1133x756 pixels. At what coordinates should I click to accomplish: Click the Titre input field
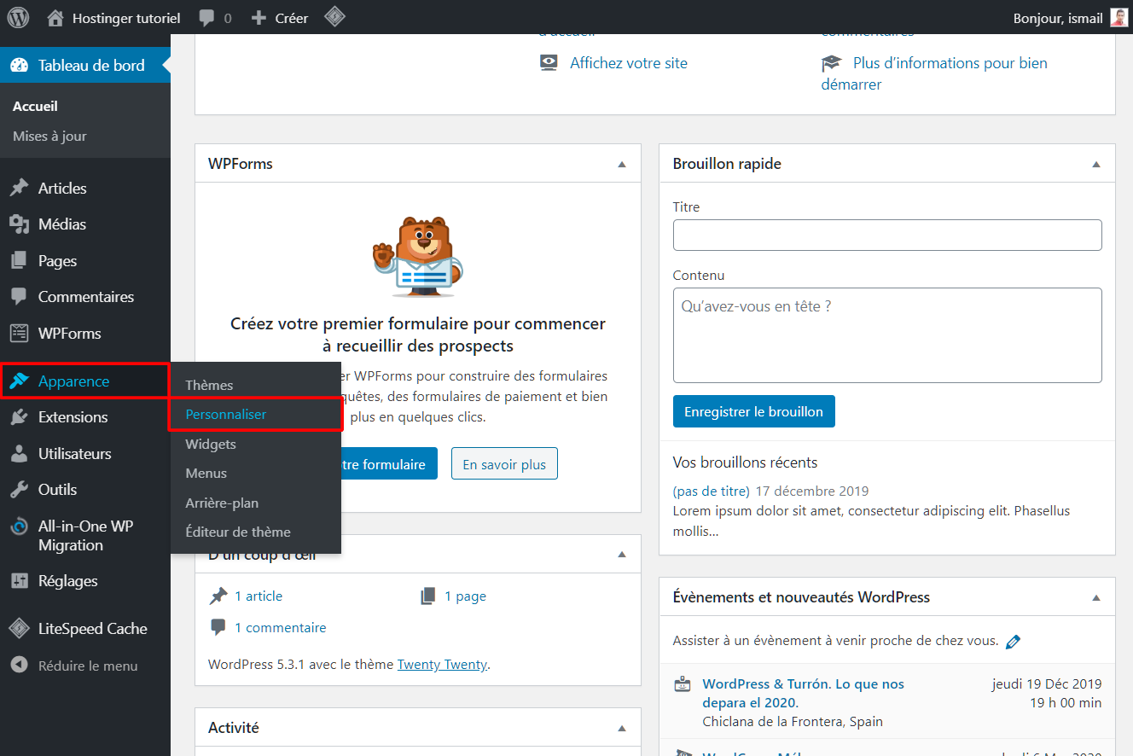pos(887,235)
